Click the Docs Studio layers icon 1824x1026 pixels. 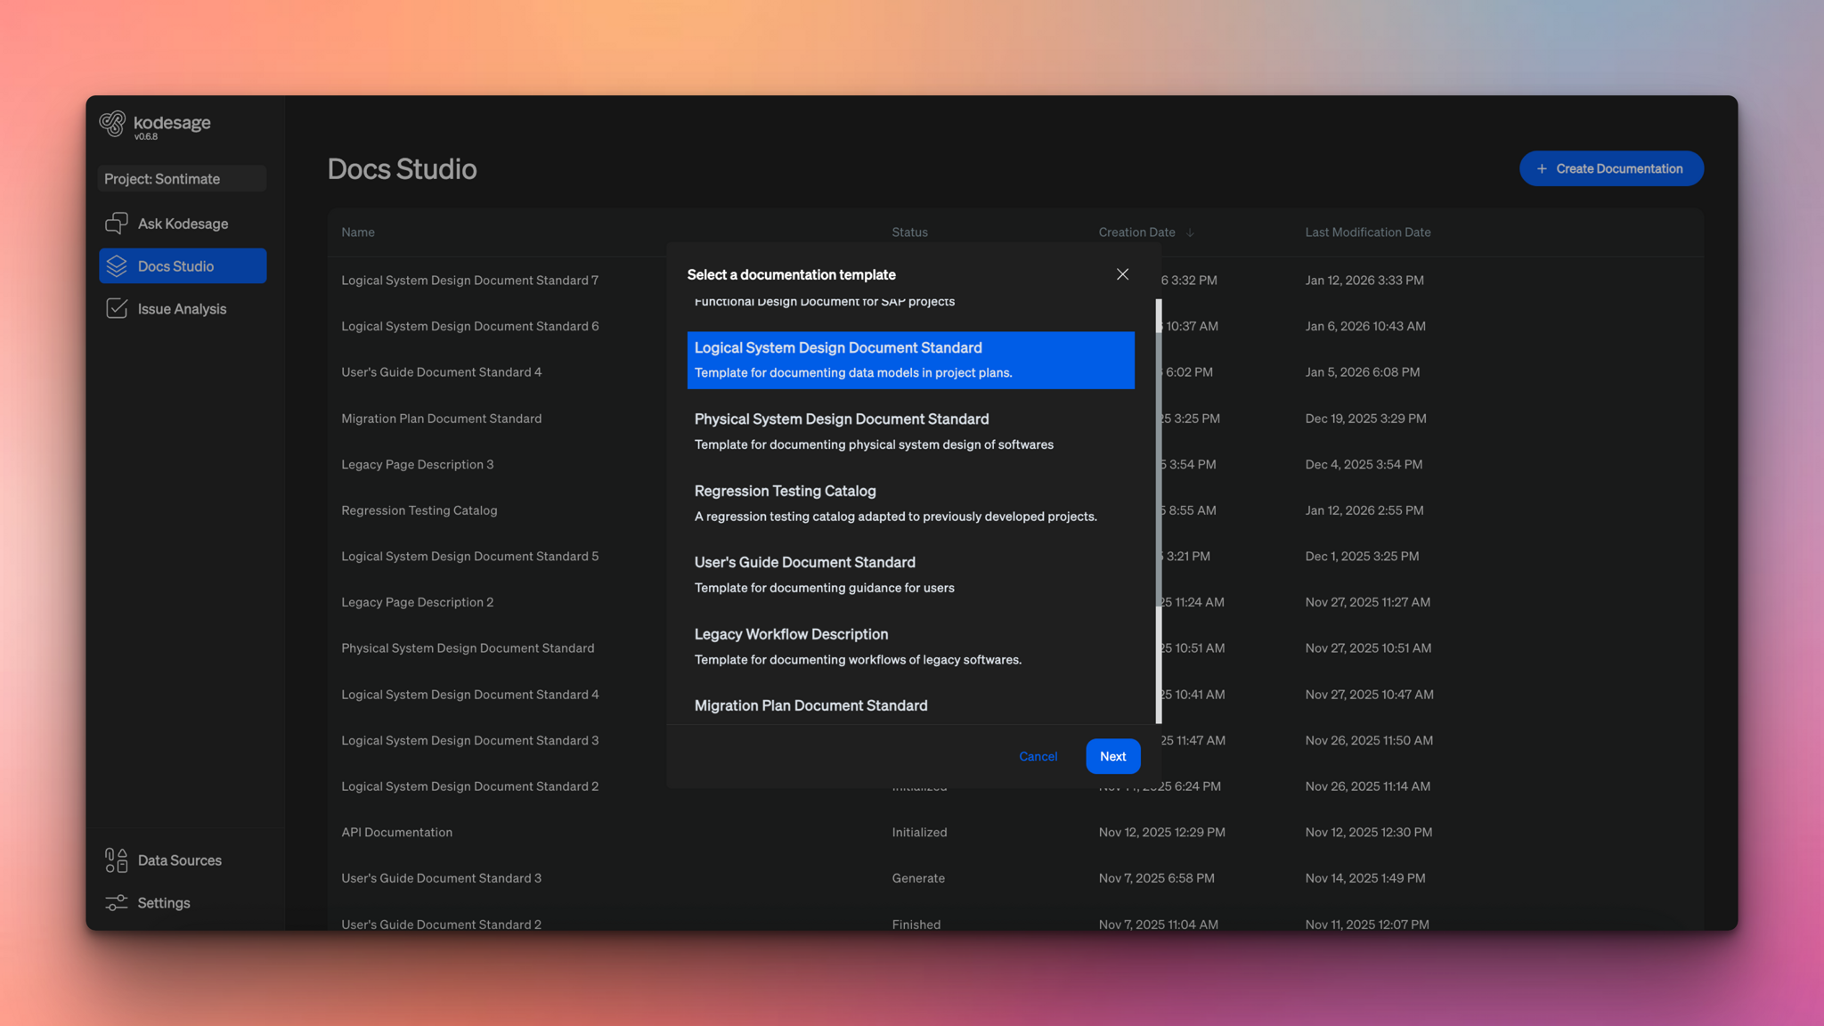point(117,266)
